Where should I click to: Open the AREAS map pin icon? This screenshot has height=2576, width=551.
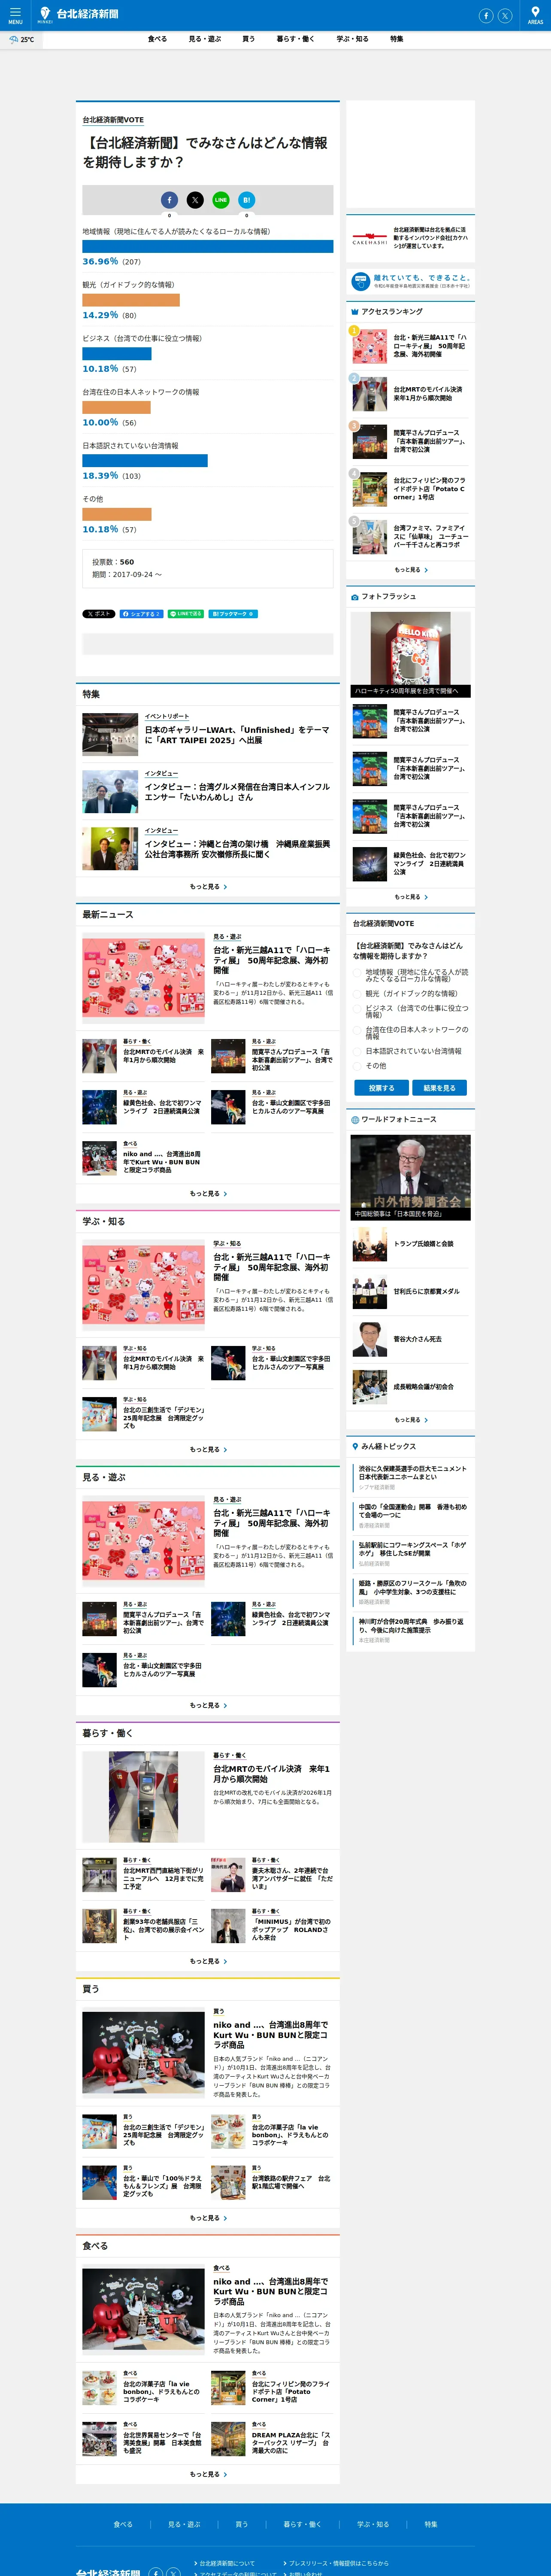(535, 15)
